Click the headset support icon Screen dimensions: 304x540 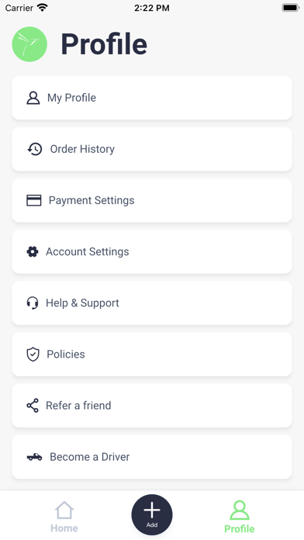click(x=33, y=303)
